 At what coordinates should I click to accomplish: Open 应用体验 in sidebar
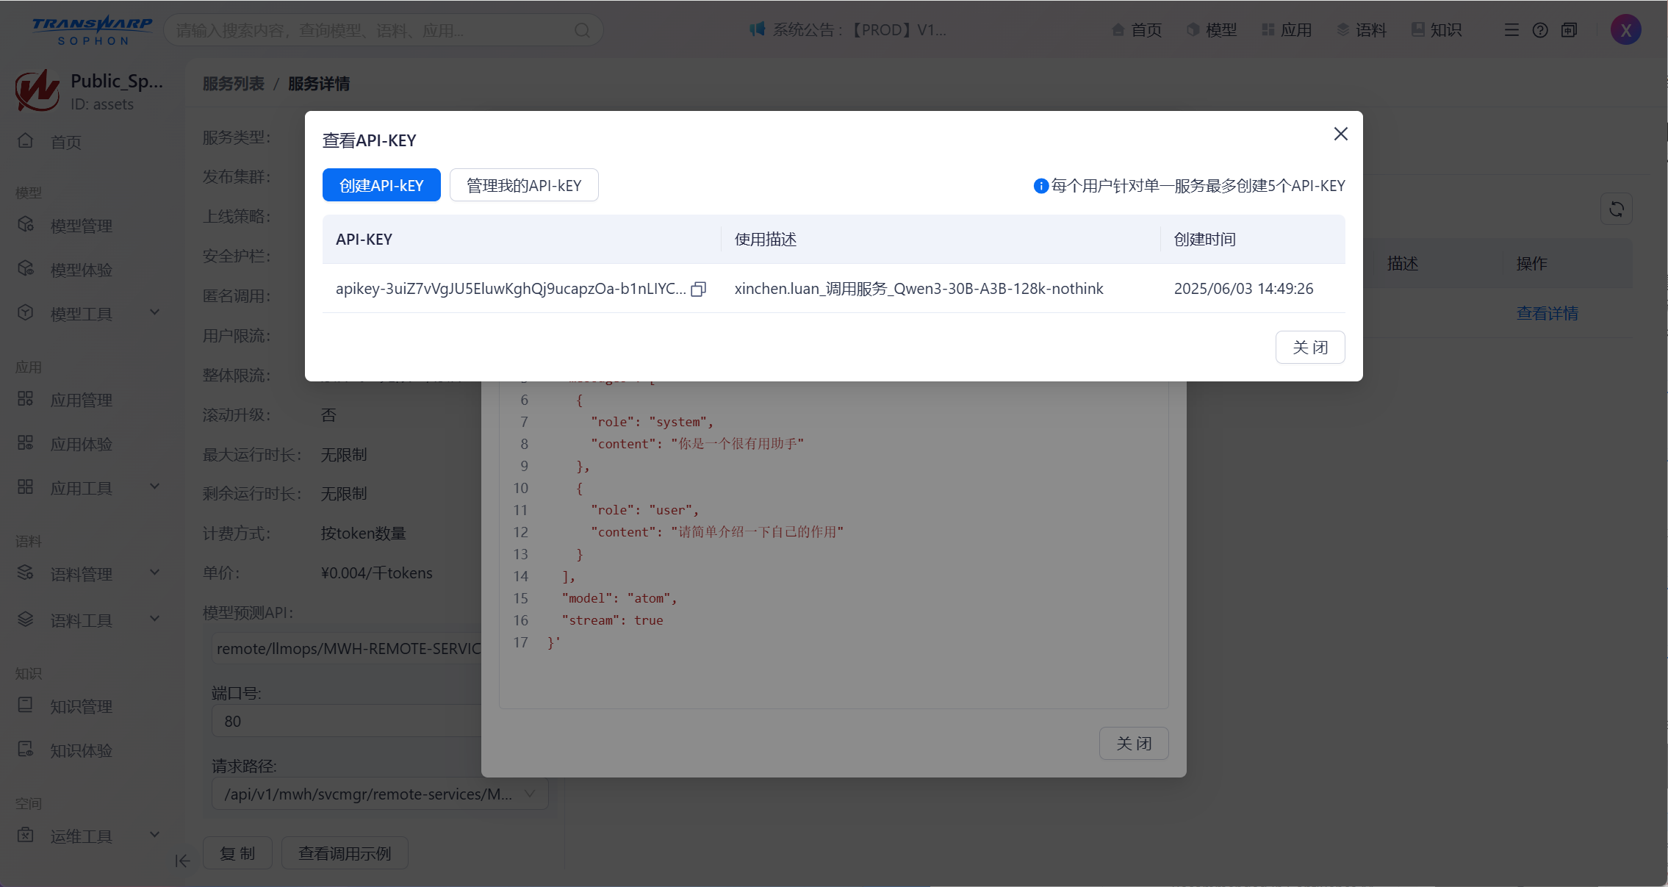coord(81,444)
